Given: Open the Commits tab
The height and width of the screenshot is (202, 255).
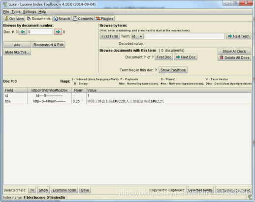Looking at the screenshot, I should 83,19.
